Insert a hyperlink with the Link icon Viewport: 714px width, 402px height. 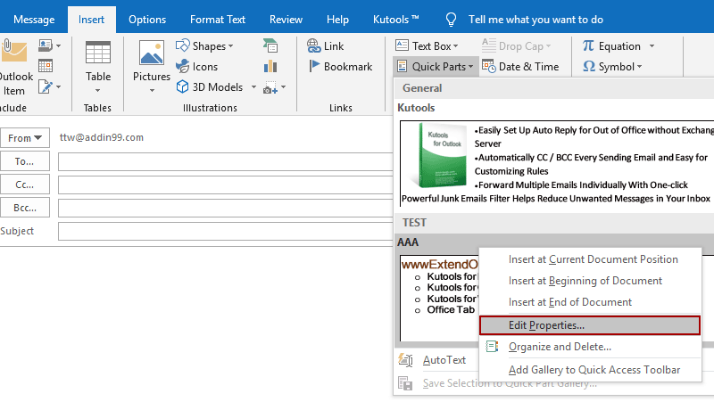[x=313, y=46]
